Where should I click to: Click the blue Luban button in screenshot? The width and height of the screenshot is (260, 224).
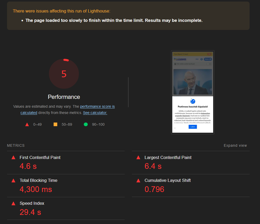(x=193, y=127)
